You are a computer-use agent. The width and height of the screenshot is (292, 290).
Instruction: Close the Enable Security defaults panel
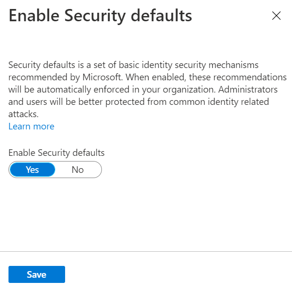276,16
